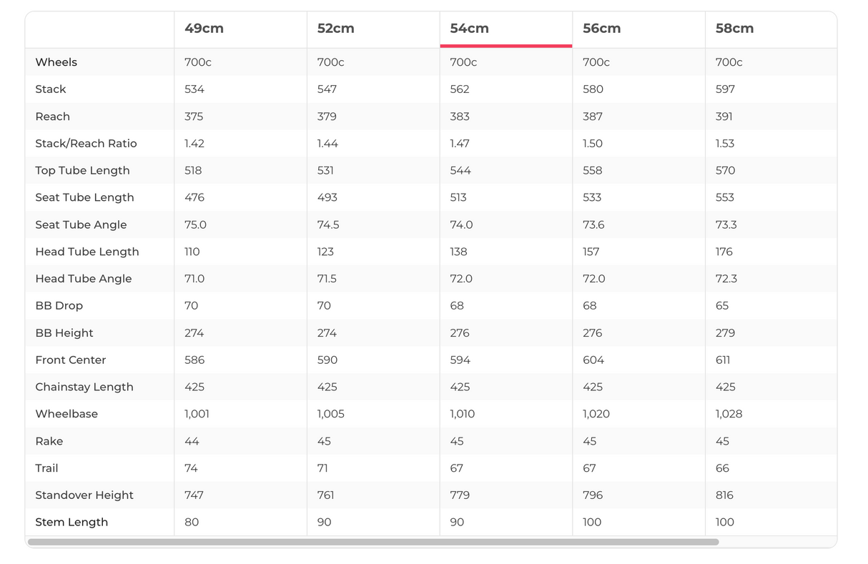Click the Stack/Reach Ratio row label
Screen dimensions: 868x564
point(86,144)
